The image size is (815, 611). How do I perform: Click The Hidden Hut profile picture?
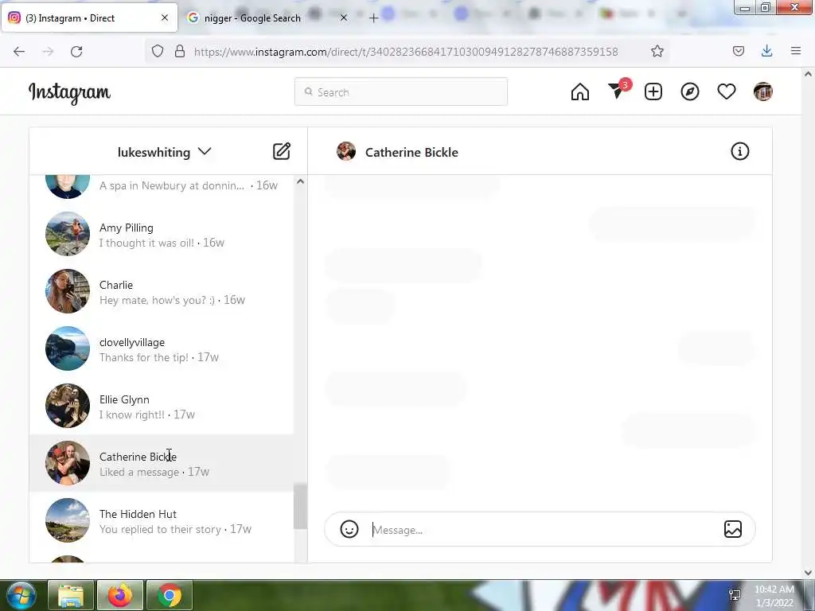point(68,520)
